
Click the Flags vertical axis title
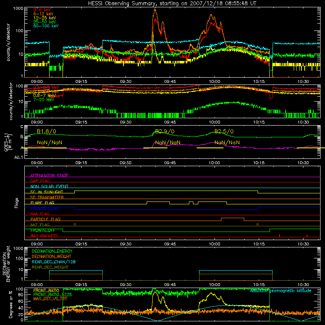coord(16,203)
